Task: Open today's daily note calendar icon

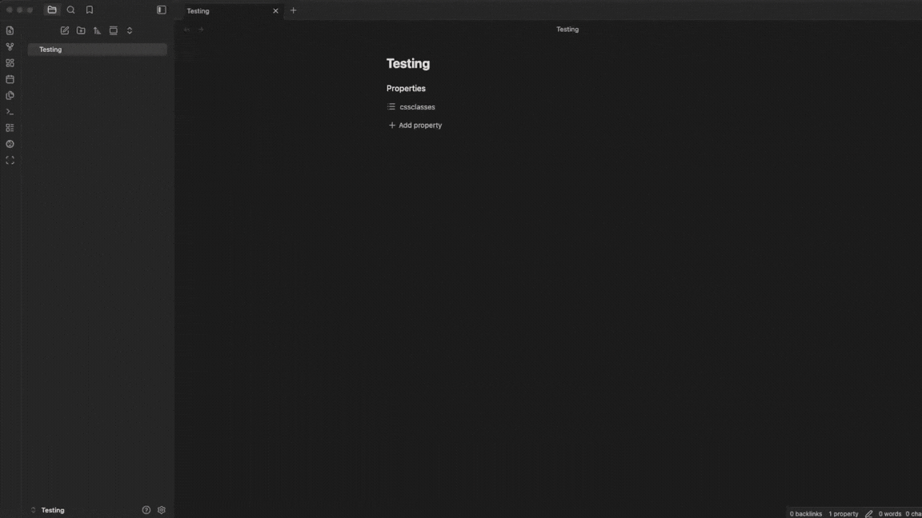Action: [10, 79]
